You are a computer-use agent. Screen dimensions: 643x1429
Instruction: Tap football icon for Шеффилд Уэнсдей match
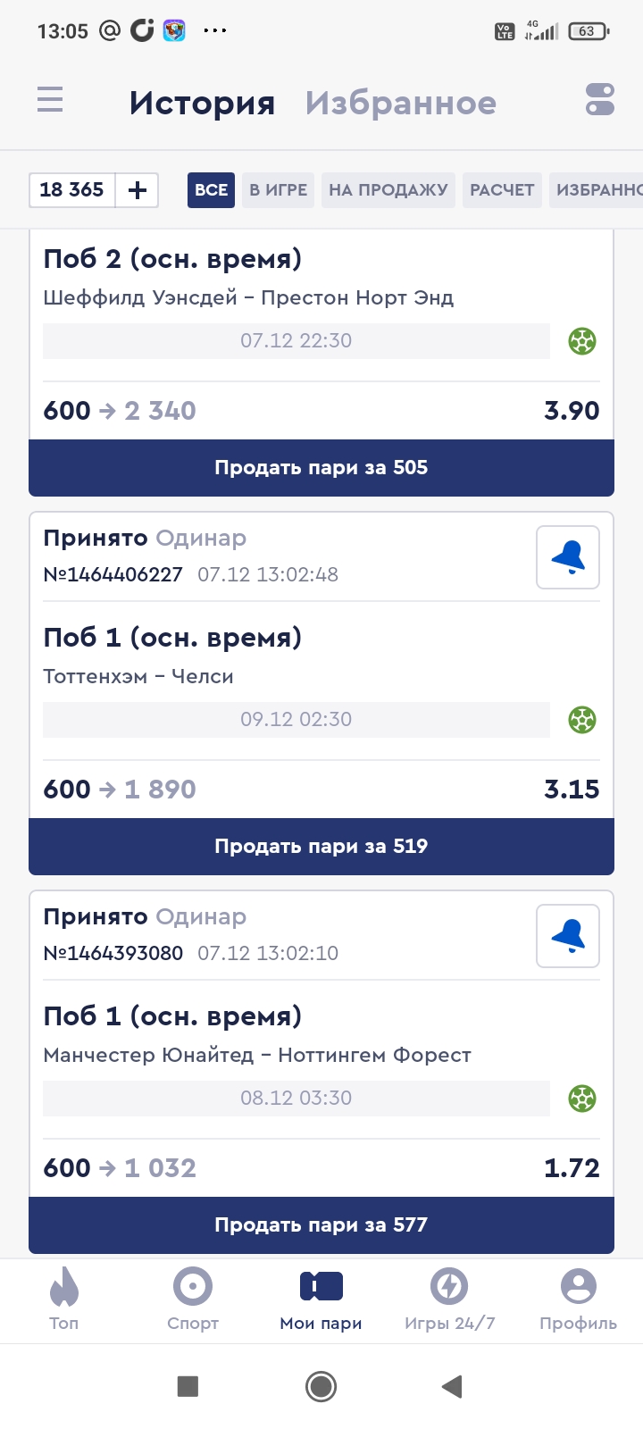[x=582, y=341]
